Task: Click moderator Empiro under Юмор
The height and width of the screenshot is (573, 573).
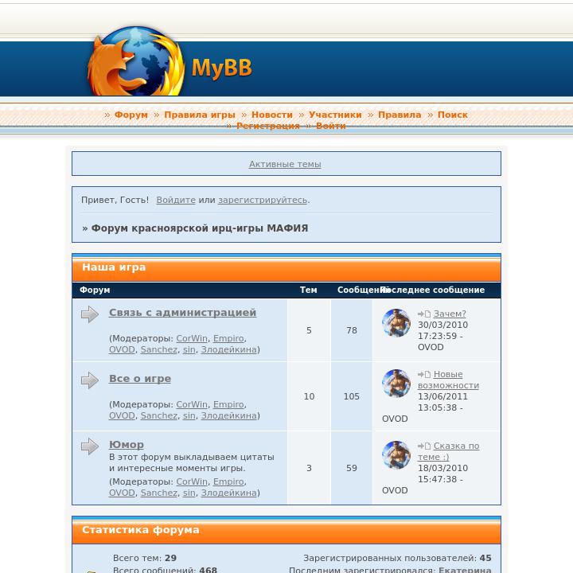Action: (x=228, y=481)
